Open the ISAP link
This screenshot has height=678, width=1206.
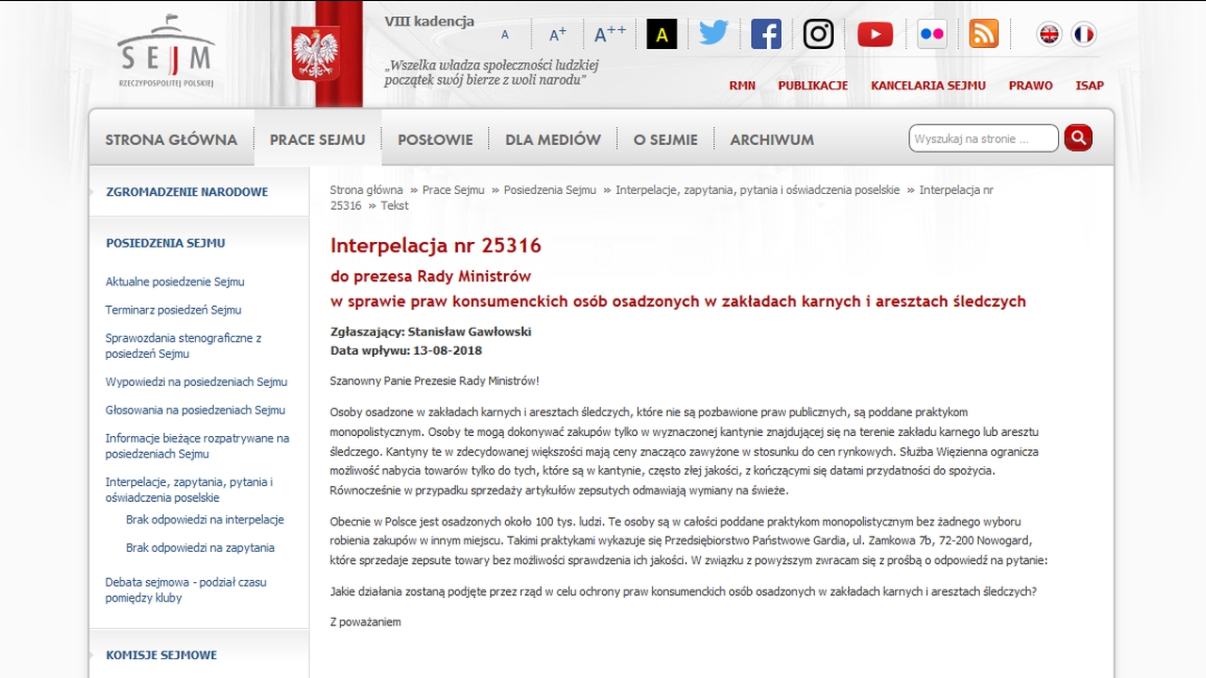(1090, 86)
